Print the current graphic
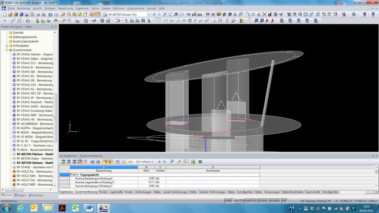This screenshot has width=379, height=213. click(x=38, y=14)
